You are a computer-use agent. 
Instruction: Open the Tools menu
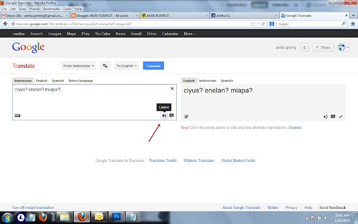[67, 9]
